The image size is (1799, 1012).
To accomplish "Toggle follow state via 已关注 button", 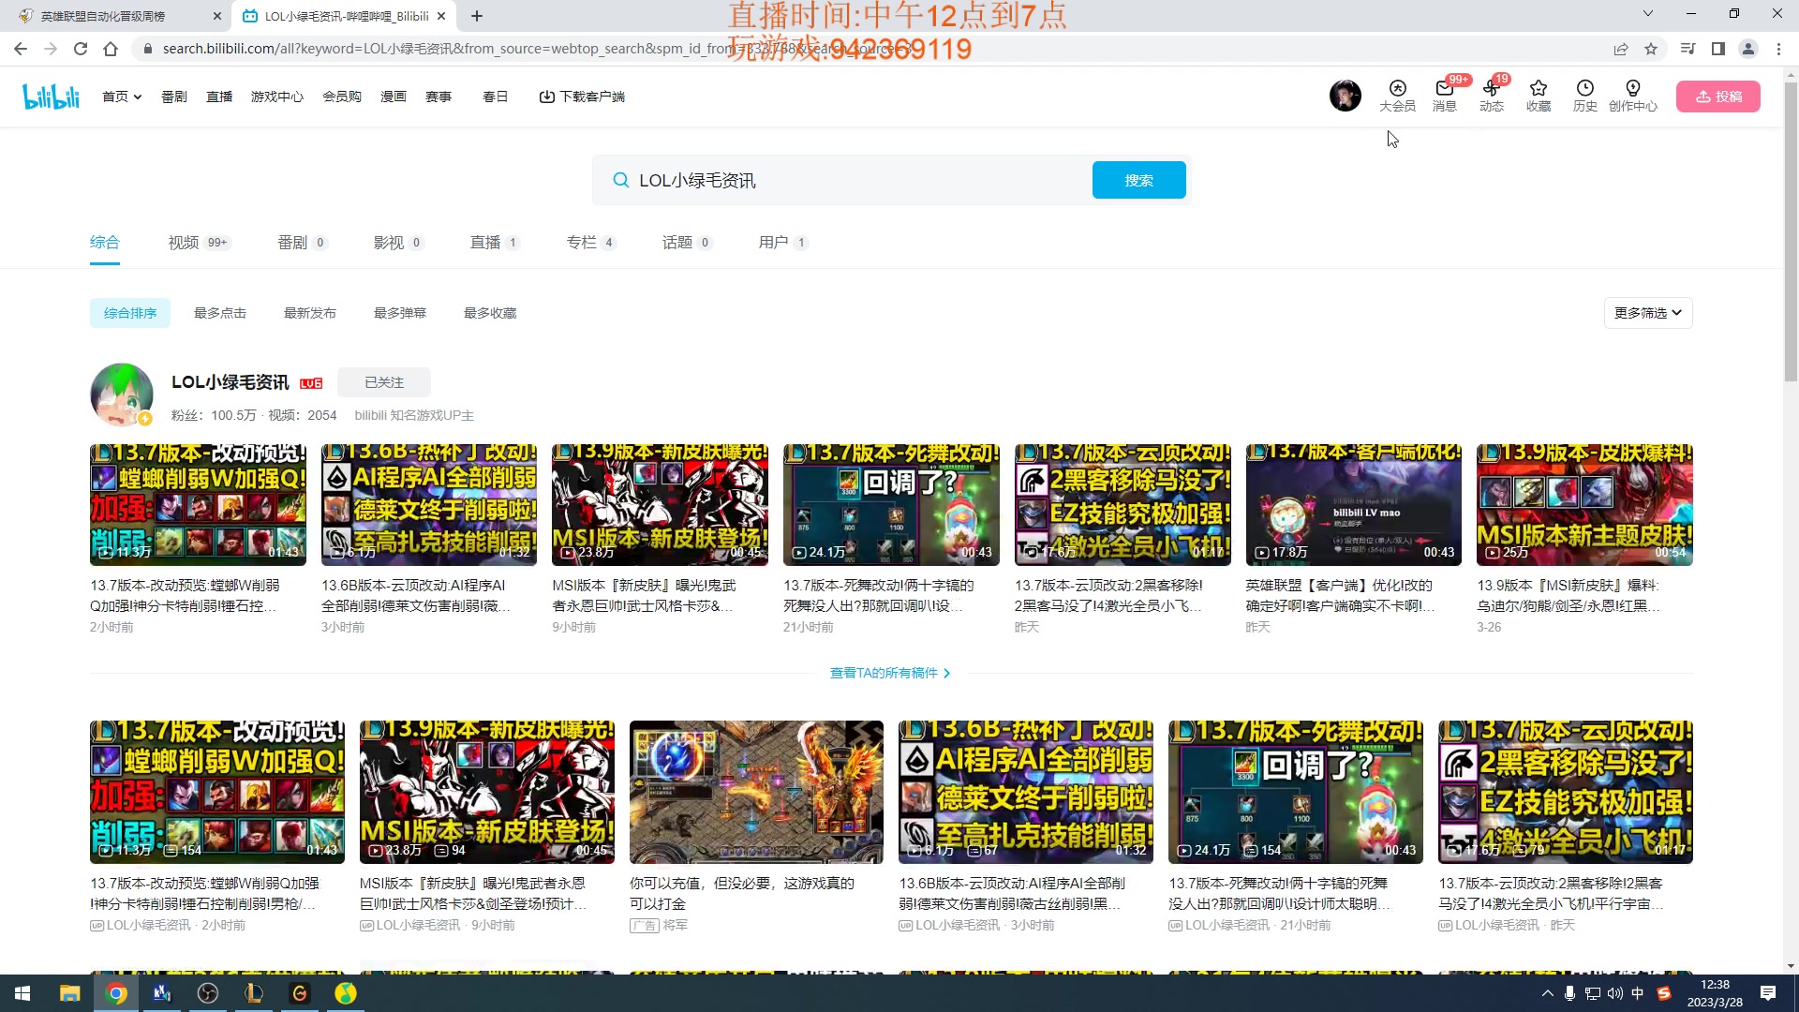I will pos(384,382).
